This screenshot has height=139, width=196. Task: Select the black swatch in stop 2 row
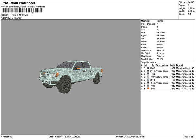point(148,71)
